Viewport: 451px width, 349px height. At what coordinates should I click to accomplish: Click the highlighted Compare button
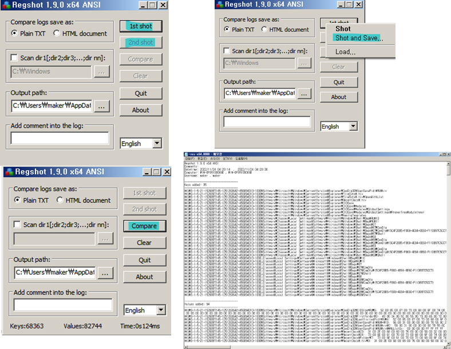tap(144, 226)
